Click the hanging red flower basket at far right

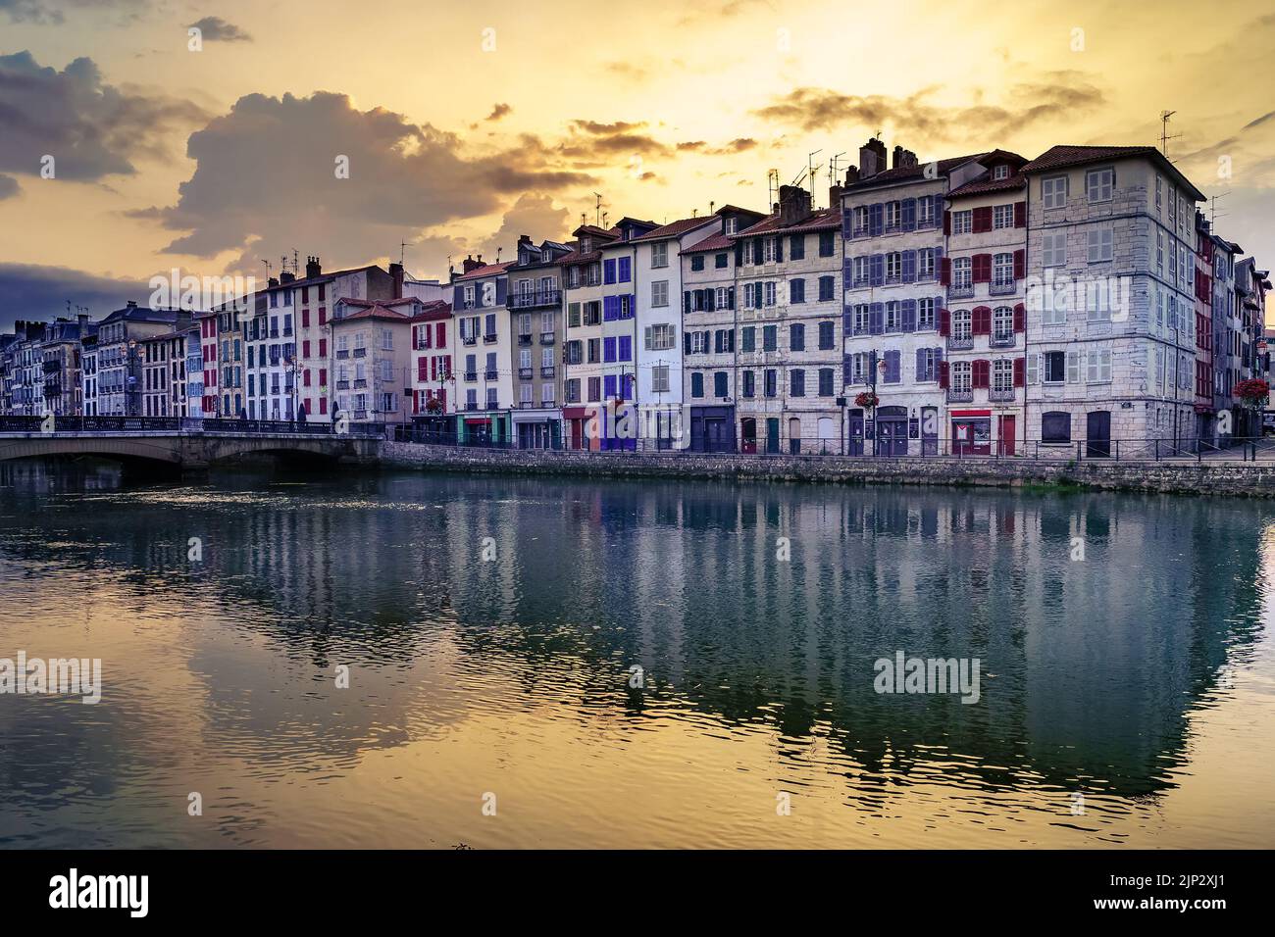click(x=1249, y=391)
